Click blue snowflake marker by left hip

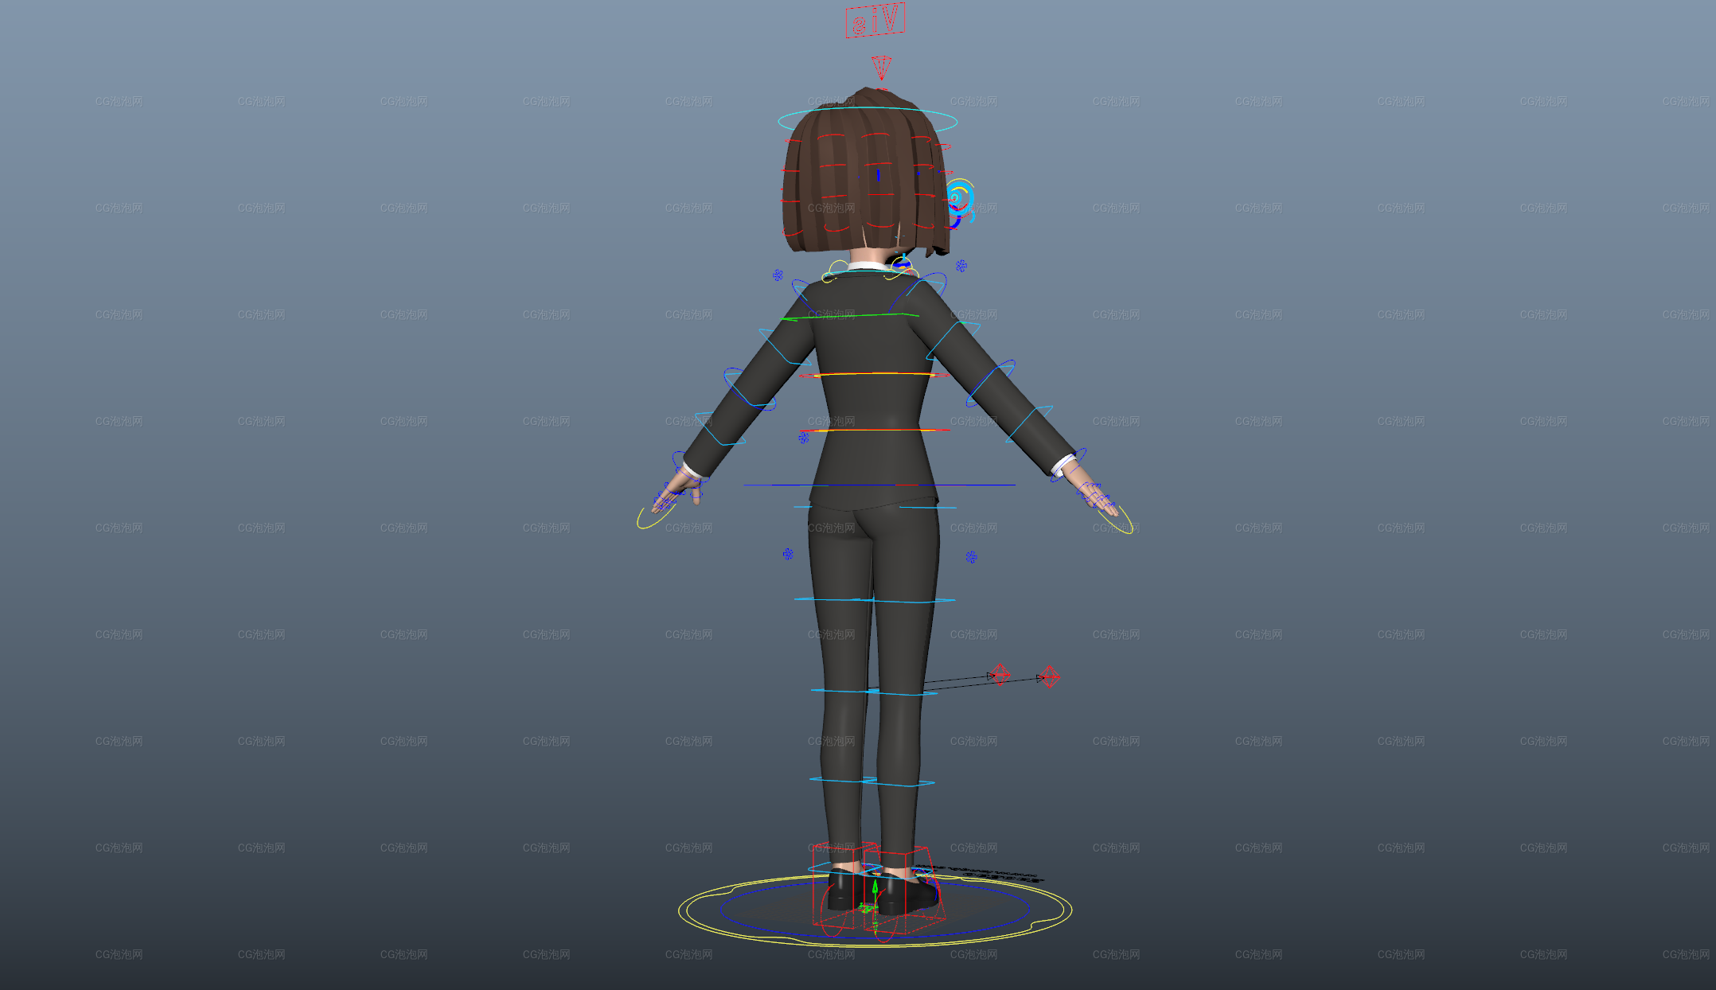click(x=788, y=554)
